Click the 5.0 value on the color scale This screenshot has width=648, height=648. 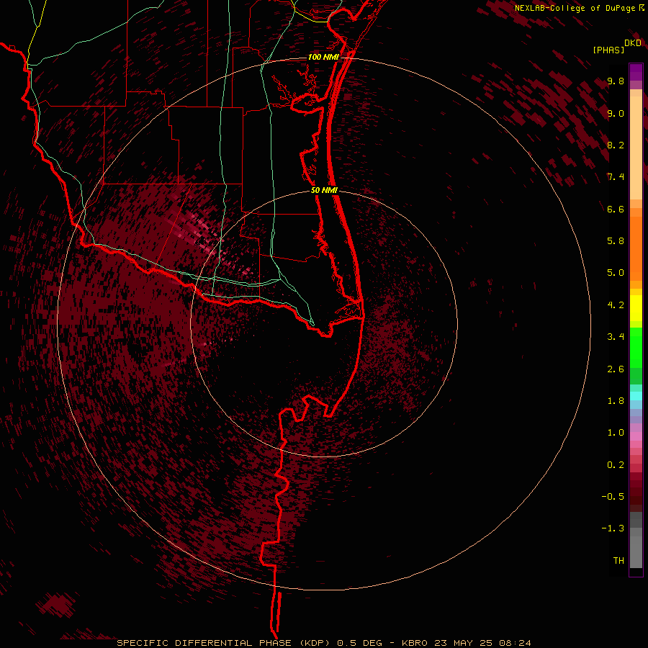click(x=616, y=273)
